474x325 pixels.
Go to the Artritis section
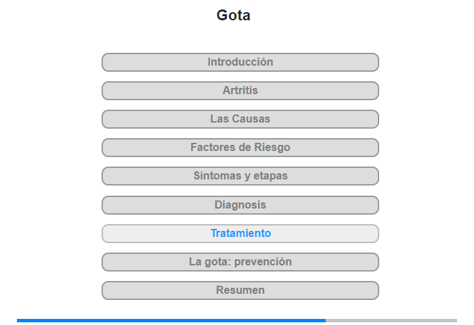tap(240, 91)
